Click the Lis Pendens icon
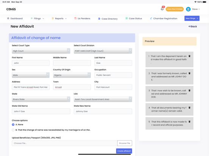209x156 pixels. coord(75,18)
